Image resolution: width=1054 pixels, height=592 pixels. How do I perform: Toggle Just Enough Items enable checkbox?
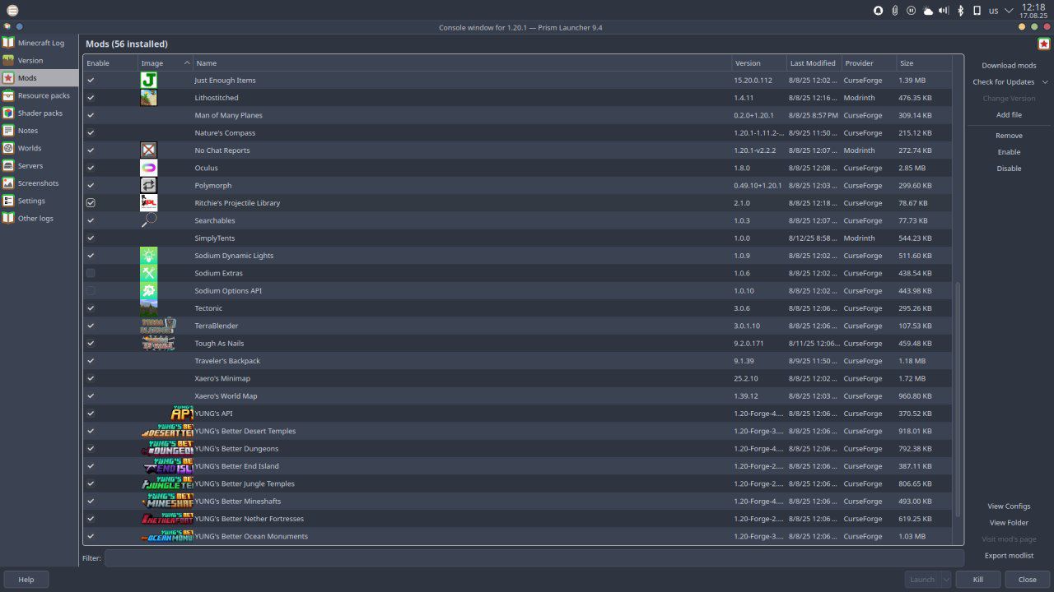pos(91,81)
